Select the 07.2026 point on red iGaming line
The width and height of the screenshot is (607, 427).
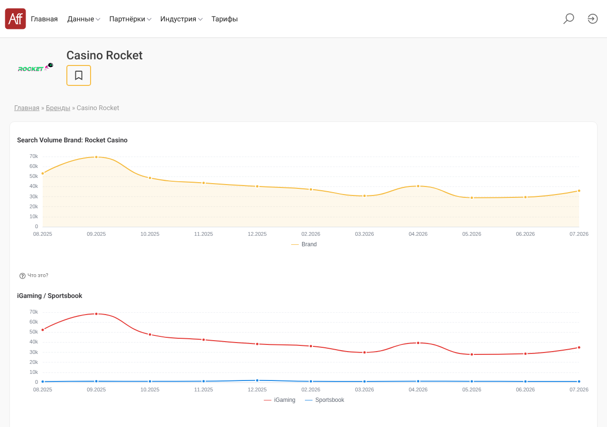coord(579,347)
